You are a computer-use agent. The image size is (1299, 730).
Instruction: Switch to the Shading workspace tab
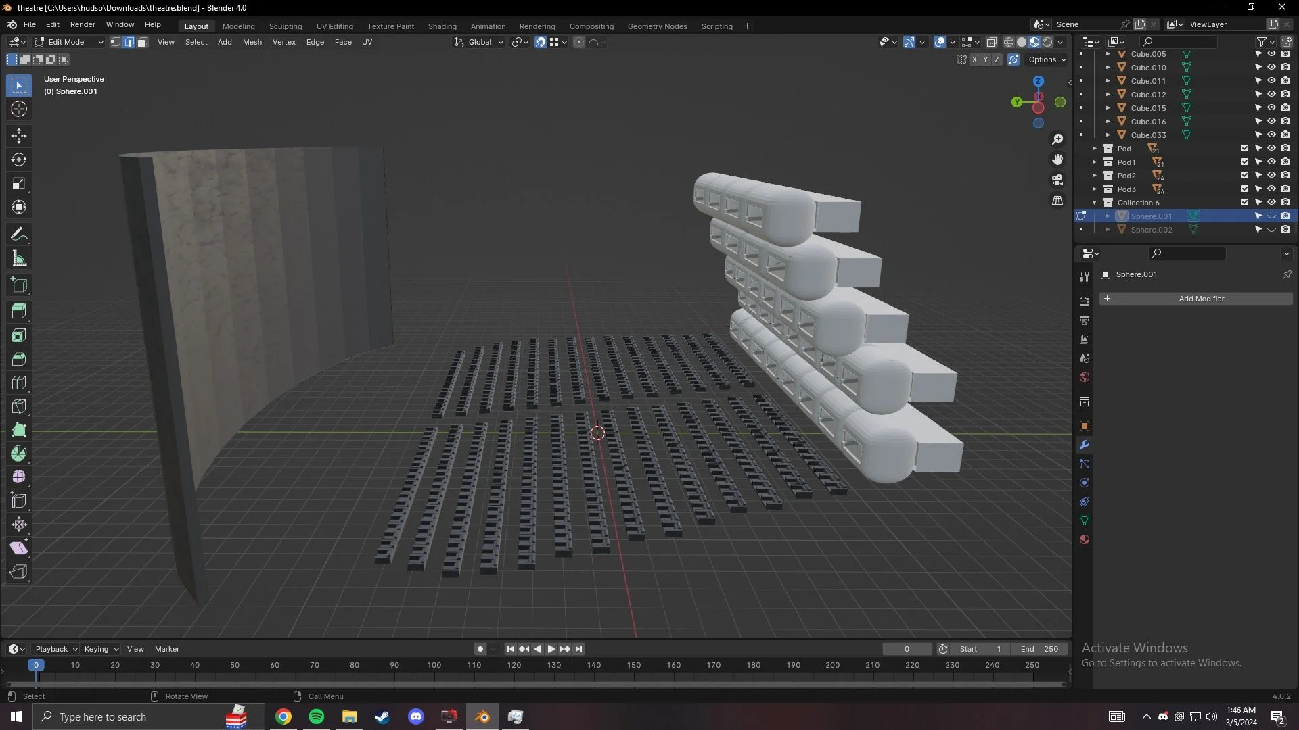442,26
